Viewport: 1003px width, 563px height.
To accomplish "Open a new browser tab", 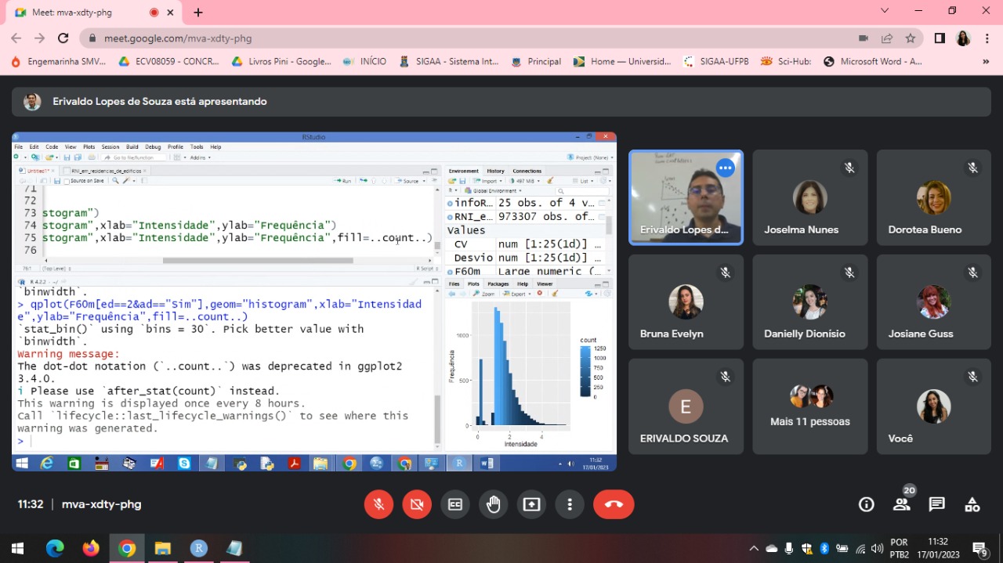I will click(x=198, y=13).
